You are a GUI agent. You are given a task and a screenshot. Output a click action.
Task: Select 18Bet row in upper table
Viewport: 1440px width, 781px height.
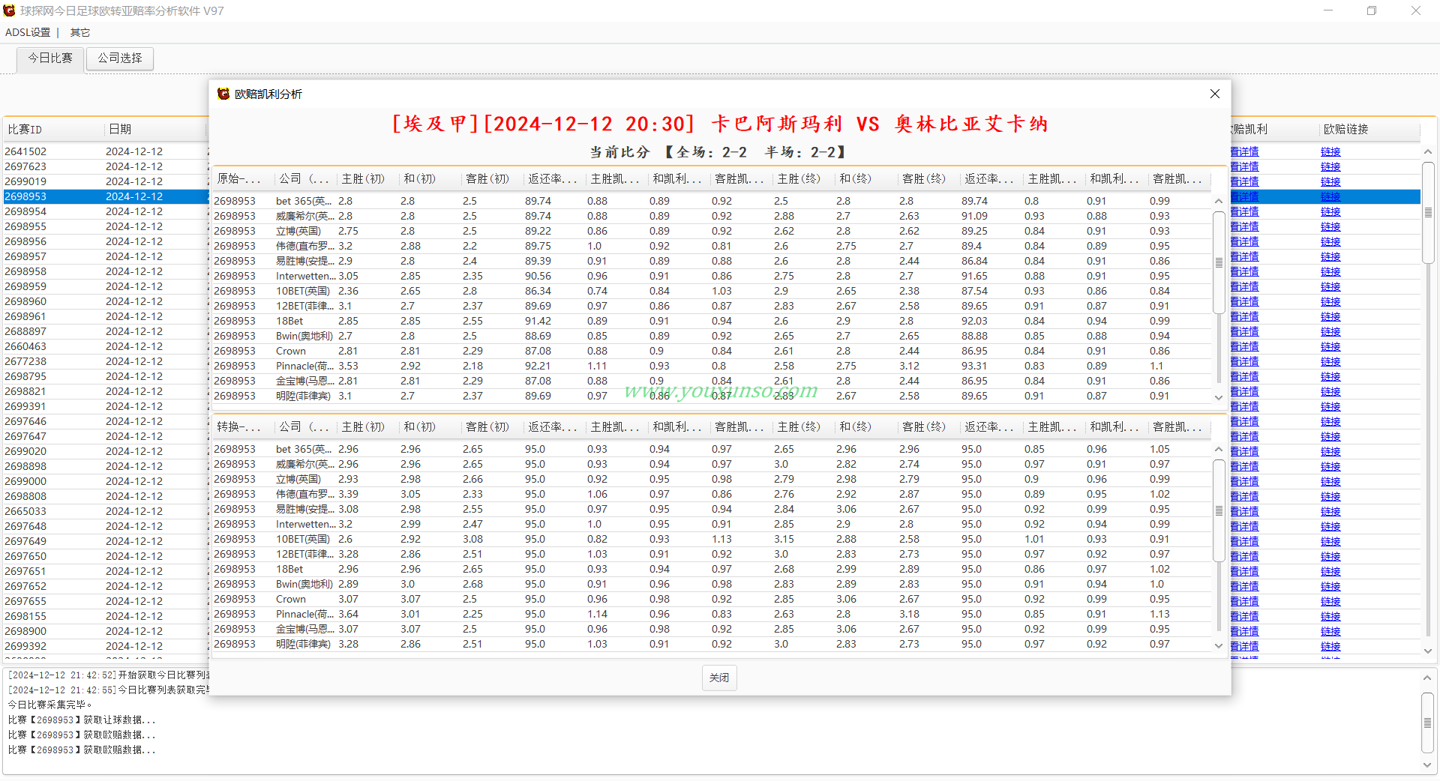(x=712, y=321)
